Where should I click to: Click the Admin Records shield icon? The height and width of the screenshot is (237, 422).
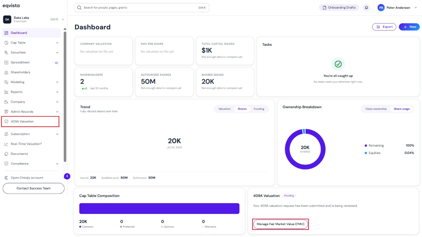tap(6, 112)
